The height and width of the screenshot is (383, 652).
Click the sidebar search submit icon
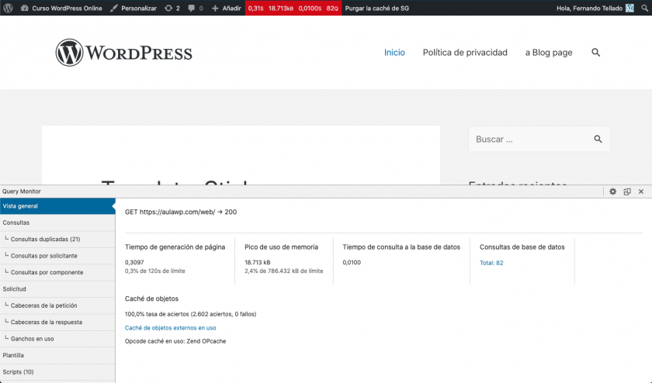(598, 140)
